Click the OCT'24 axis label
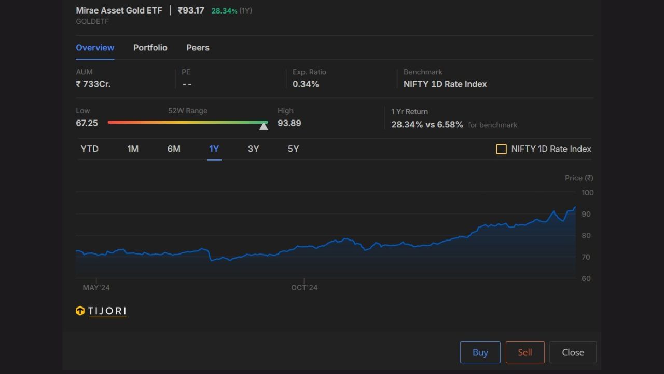 305,288
